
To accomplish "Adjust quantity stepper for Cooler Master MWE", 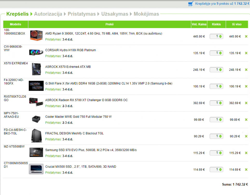I will point(220,120).
